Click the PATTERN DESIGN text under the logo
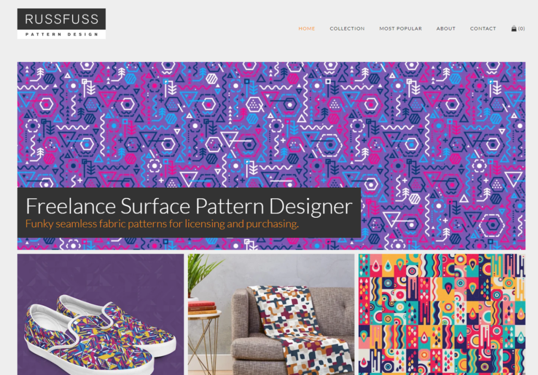The image size is (538, 375). pyautogui.click(x=62, y=34)
